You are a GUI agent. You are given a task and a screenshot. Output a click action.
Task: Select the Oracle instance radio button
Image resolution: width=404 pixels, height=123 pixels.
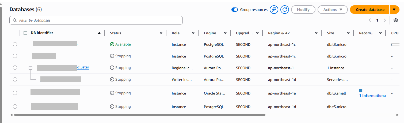coord(15,93)
